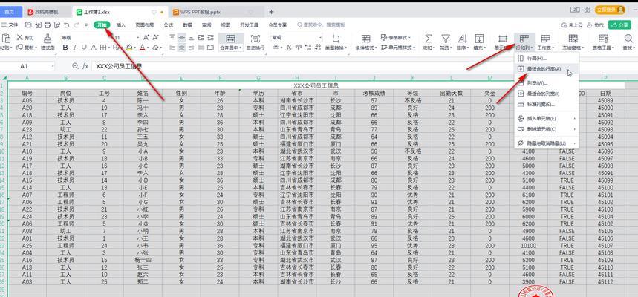Click the orange 立即登录 login button
Viewport: 638px width, 297px height.
[x=610, y=10]
